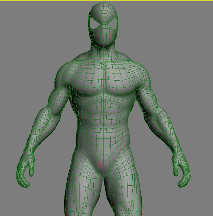Select the wireframe character mesh in viewport

click(103, 109)
